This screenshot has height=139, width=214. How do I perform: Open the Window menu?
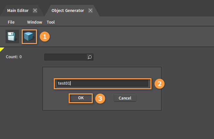pos(34,22)
